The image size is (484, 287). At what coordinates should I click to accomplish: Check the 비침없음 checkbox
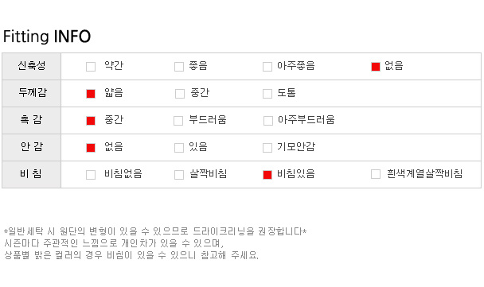[x=91, y=174]
